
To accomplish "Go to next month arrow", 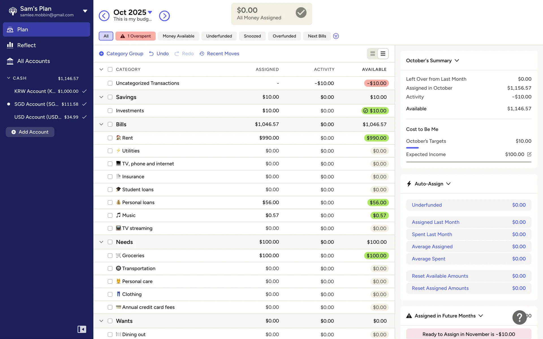I will pyautogui.click(x=164, y=16).
